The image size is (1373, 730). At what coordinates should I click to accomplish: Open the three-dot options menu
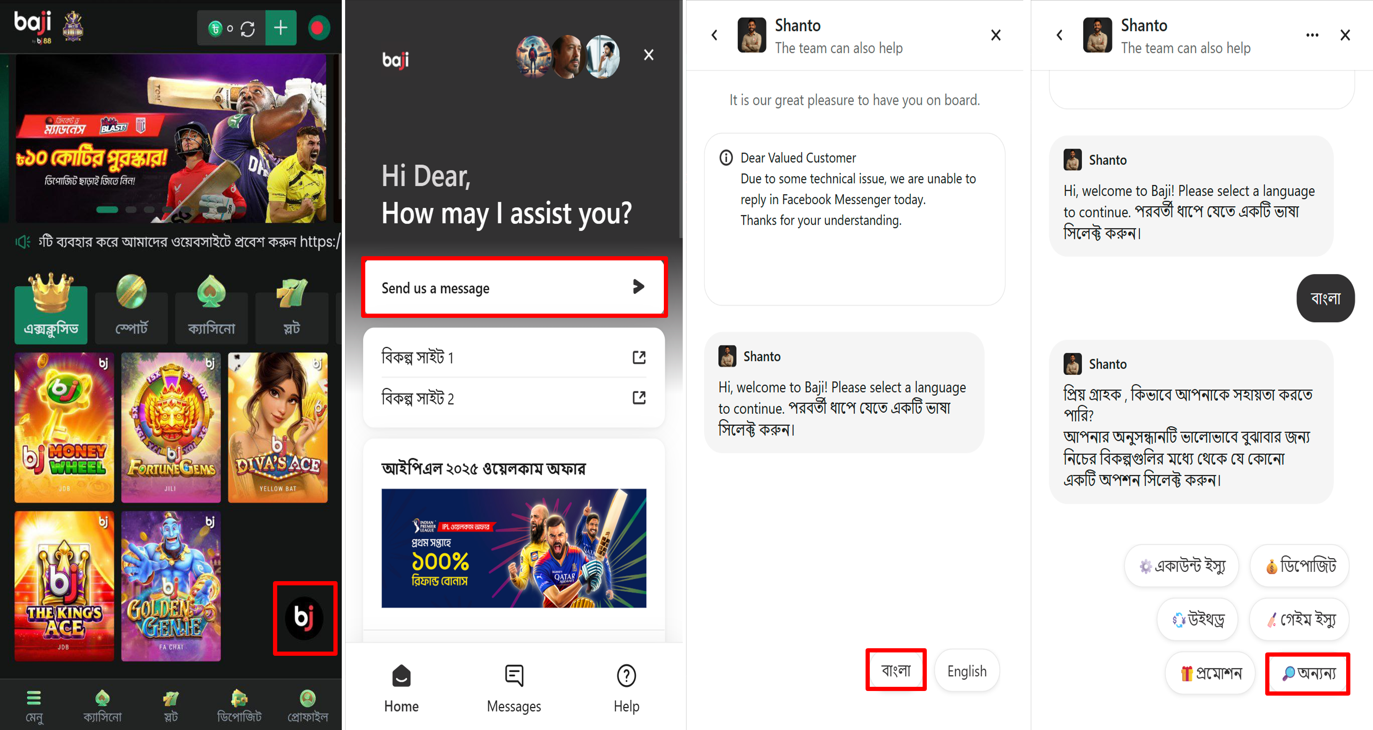point(1312,35)
